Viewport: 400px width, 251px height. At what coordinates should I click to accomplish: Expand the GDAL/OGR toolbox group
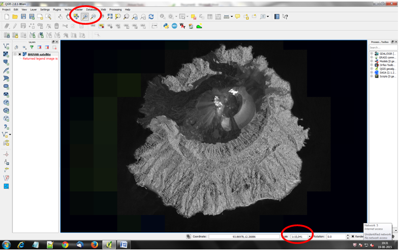pyautogui.click(x=372, y=53)
